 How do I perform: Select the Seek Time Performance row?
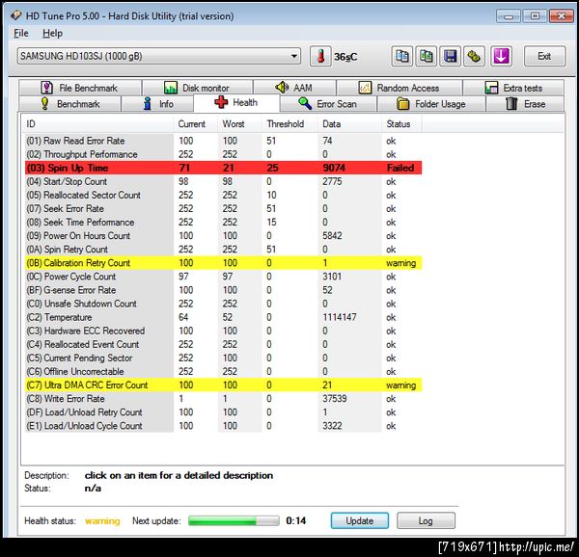(224, 223)
